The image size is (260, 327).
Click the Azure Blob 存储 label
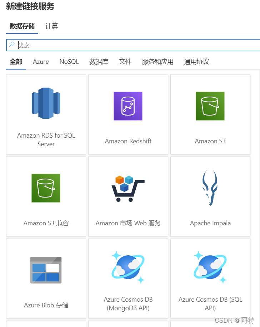(x=46, y=305)
